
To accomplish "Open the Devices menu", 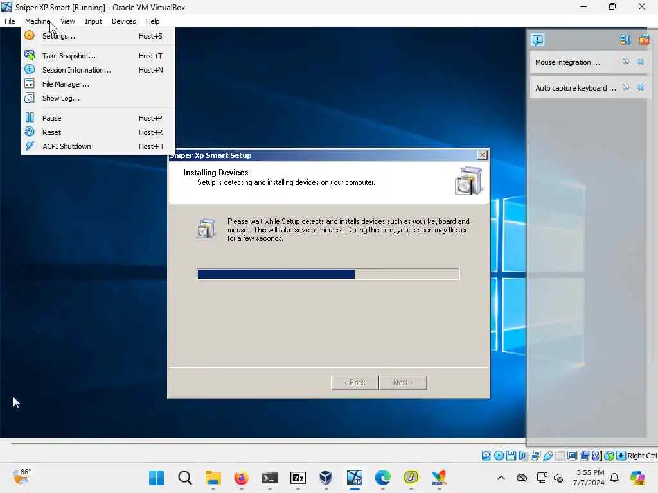I will point(124,21).
